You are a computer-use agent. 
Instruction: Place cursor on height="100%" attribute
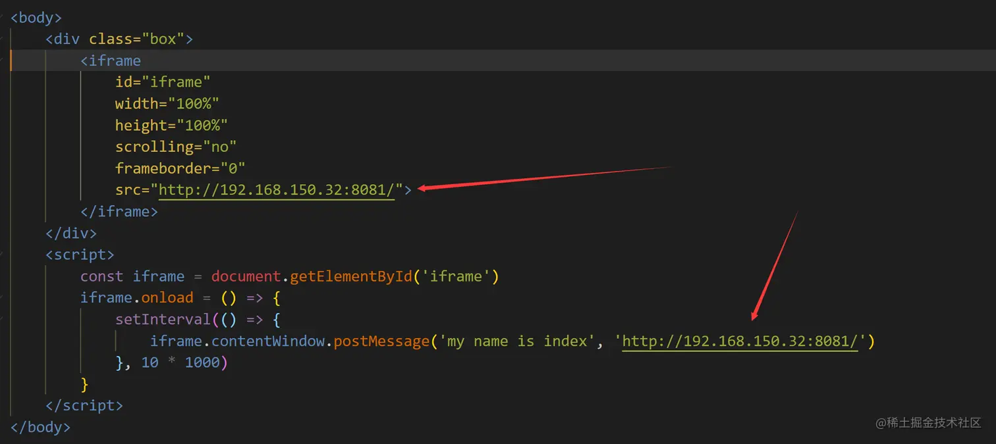click(171, 125)
